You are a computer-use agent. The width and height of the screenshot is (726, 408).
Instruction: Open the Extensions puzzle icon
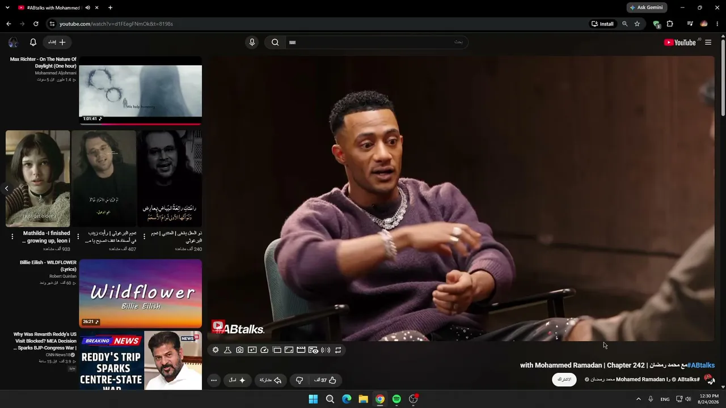[670, 24]
